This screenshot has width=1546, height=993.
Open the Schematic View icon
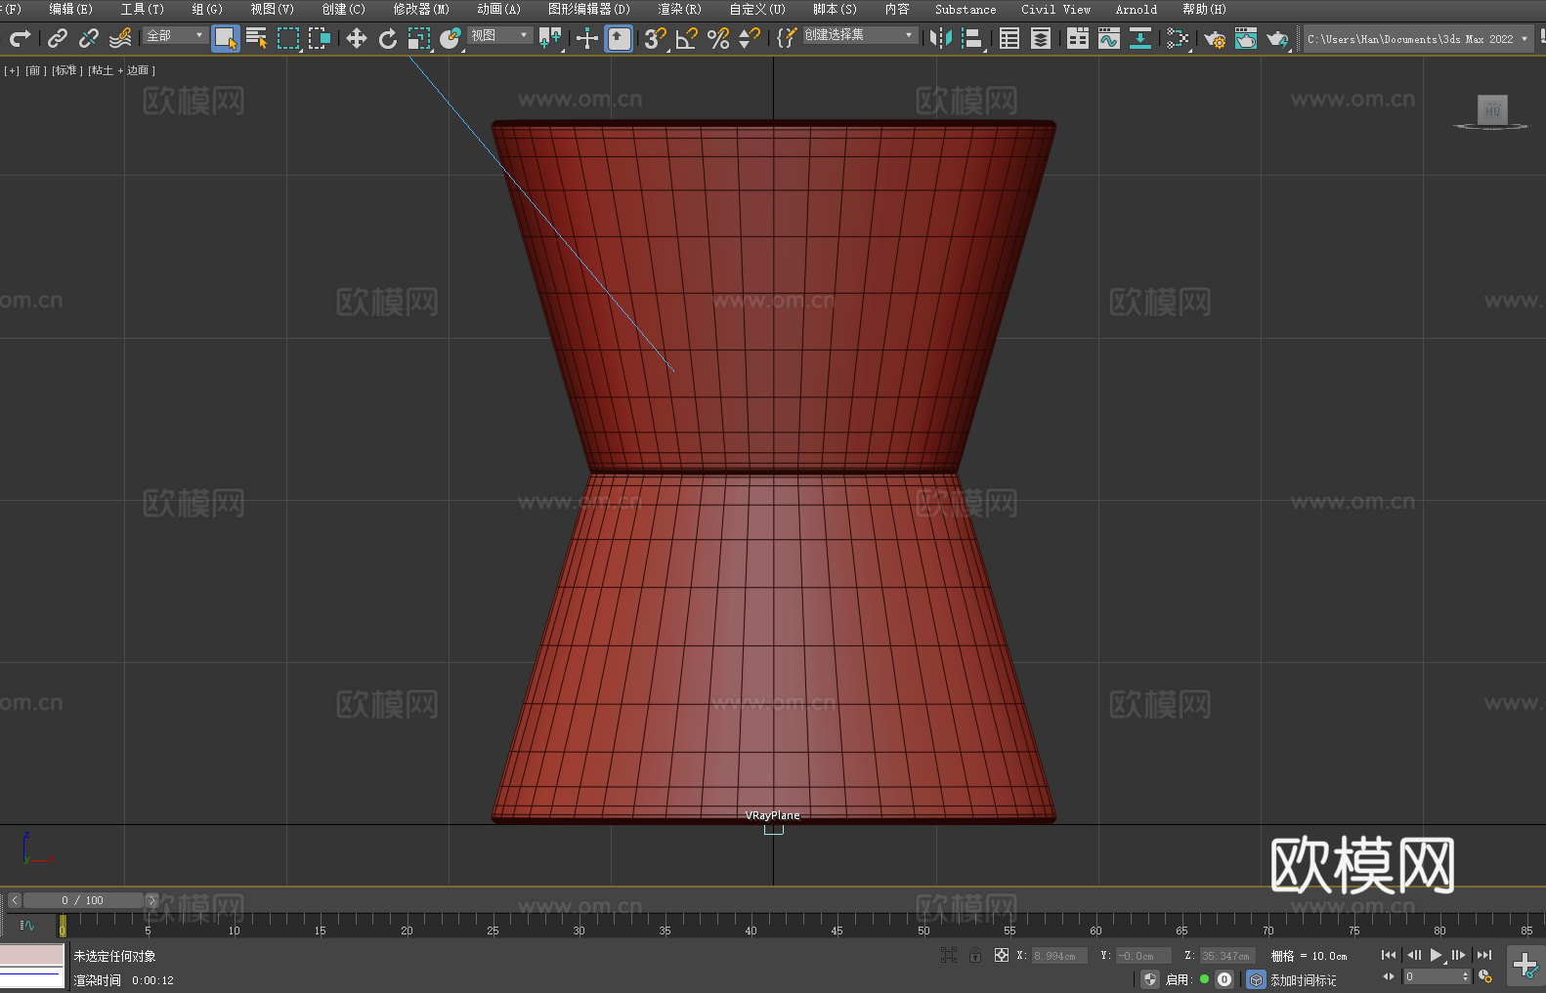coord(1178,38)
